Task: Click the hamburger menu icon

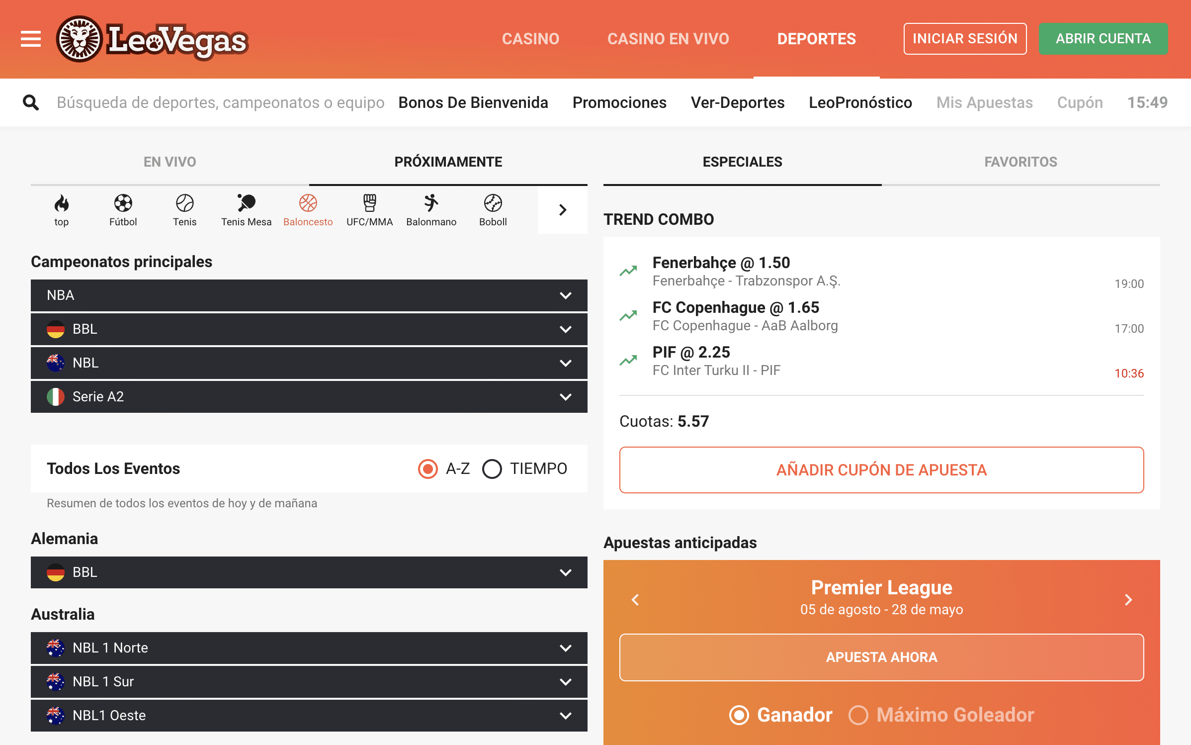Action: 31,39
